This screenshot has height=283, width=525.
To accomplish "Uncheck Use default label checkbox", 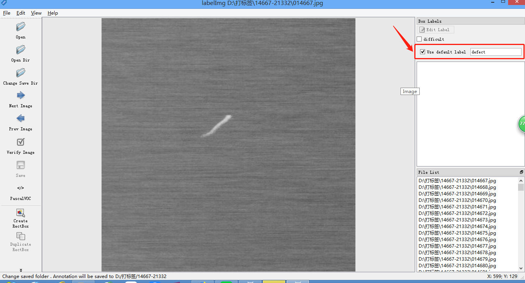I will (x=423, y=52).
